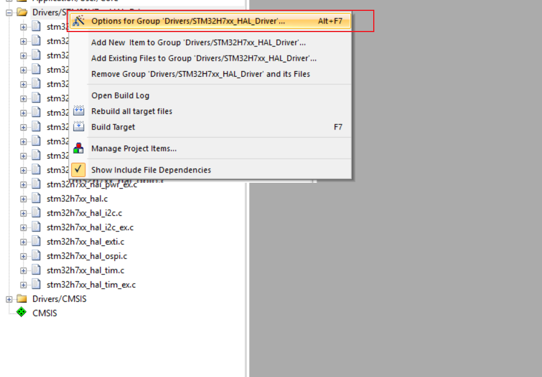Click the Drivers/CMSIS folder icon
This screenshot has height=377, width=542.
tap(22, 299)
